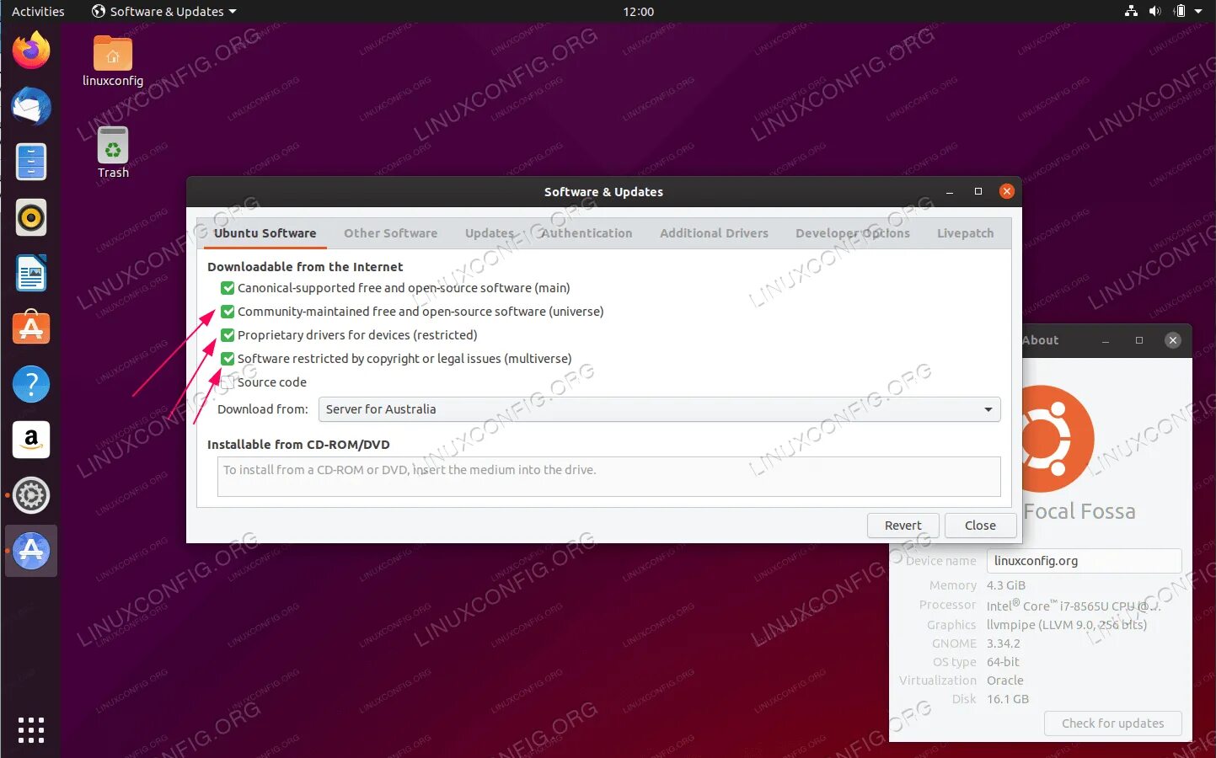Click the Revert button
Viewport: 1216px width, 758px height.
(903, 526)
